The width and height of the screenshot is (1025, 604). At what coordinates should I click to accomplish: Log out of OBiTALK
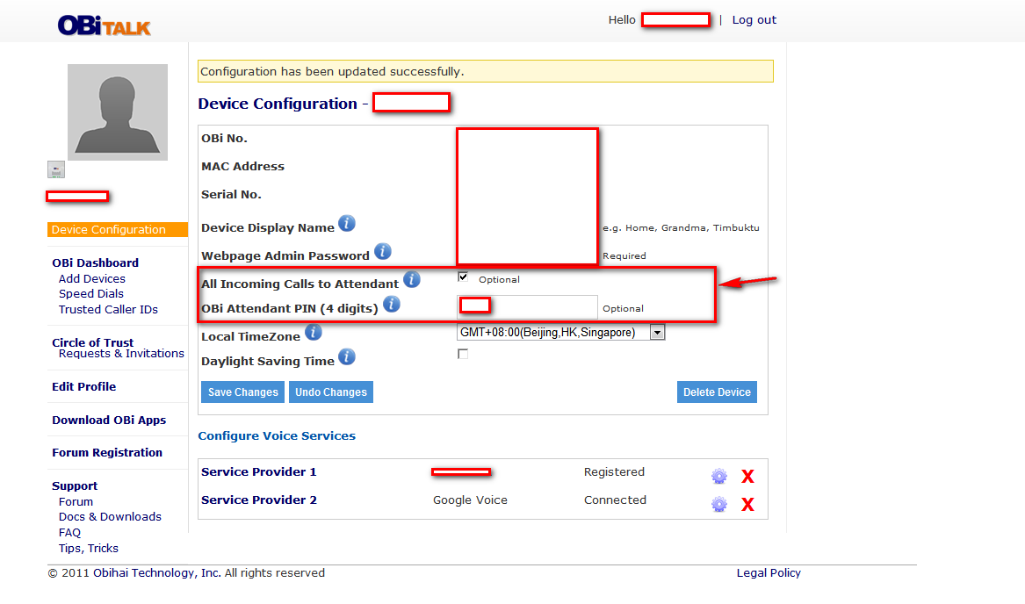point(754,19)
